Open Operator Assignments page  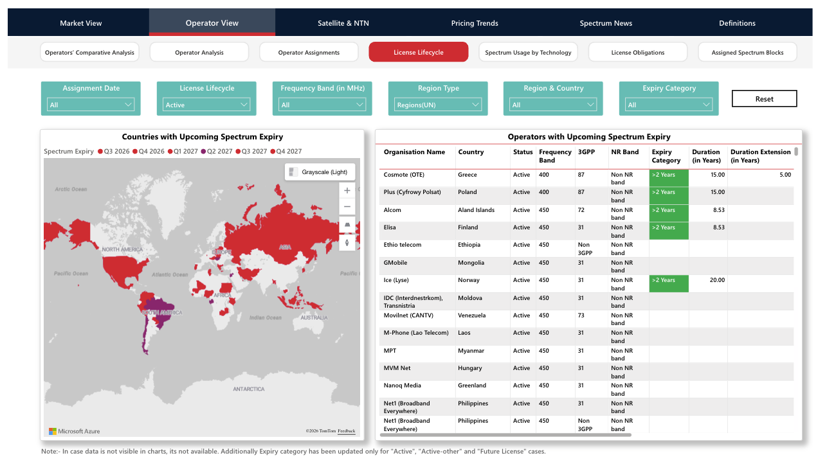[x=309, y=52]
